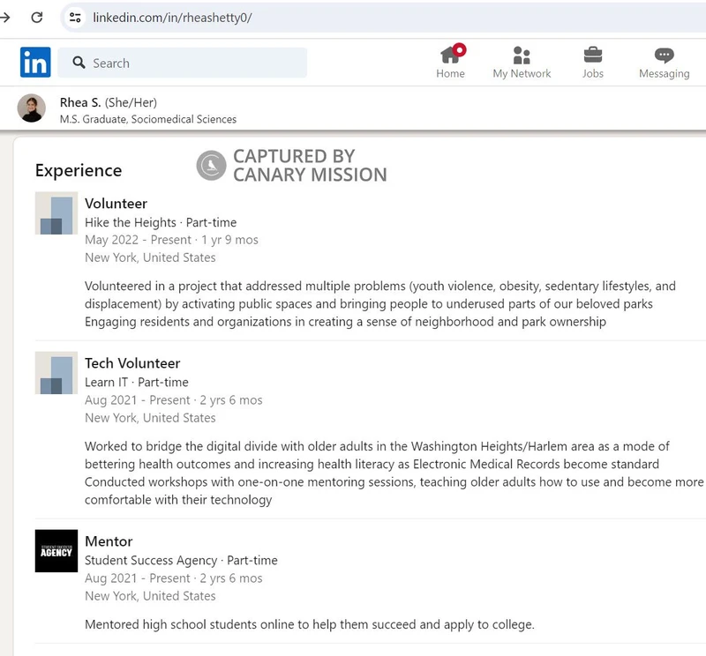
Task: Click the Volunteer experience title
Action: (116, 203)
